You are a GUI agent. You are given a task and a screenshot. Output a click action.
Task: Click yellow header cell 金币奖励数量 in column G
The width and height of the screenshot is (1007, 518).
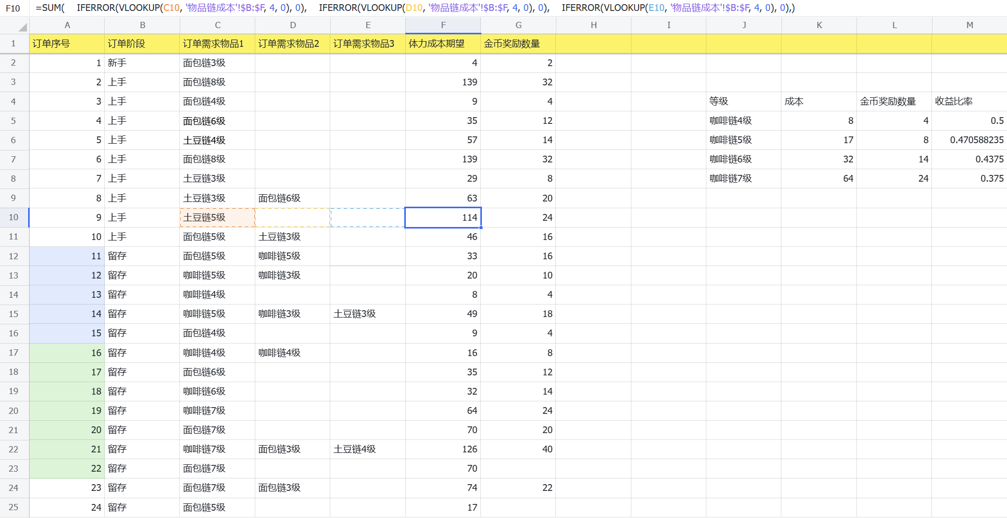click(518, 44)
